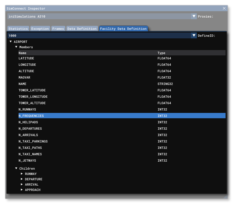This screenshot has width=233, height=204.
Task: Select the Facility Data Definition tab
Action: [123, 28]
